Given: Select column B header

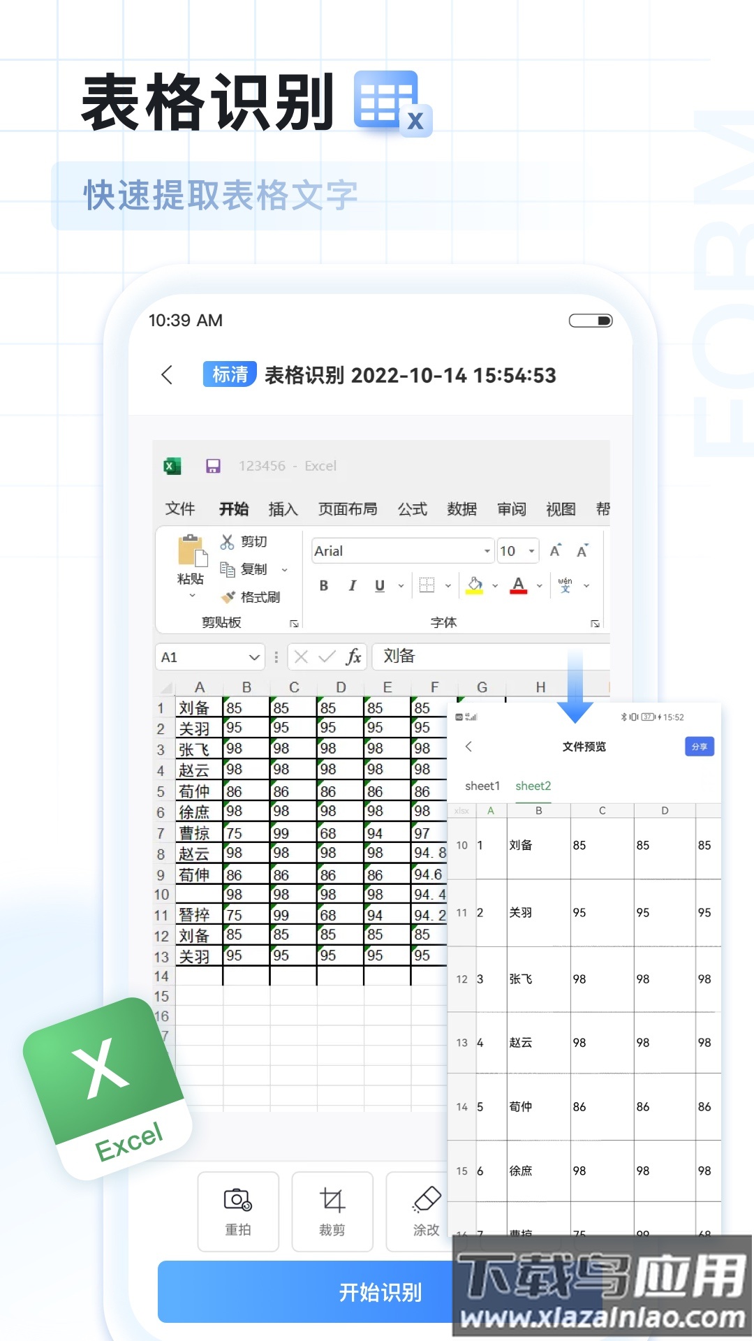Looking at the screenshot, I should click(x=246, y=687).
